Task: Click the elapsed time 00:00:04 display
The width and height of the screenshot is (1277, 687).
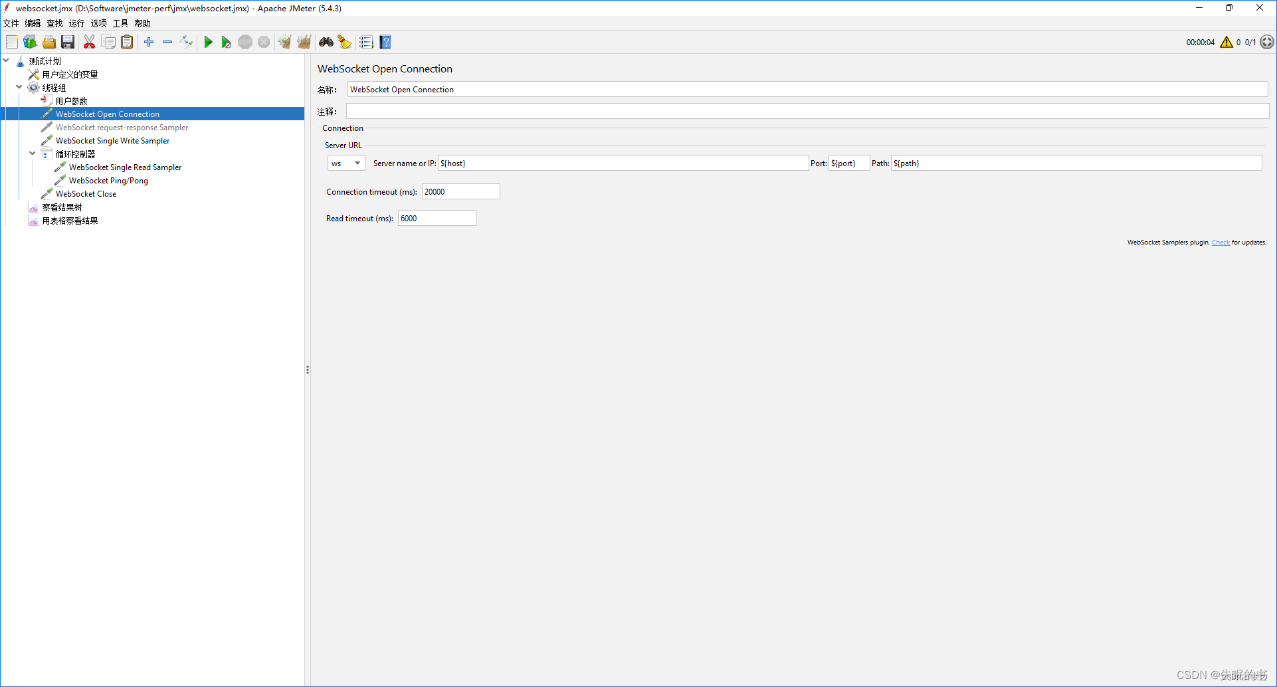Action: pos(1200,43)
